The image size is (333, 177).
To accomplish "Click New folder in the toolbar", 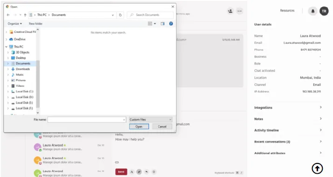I will pyautogui.click(x=35, y=24).
